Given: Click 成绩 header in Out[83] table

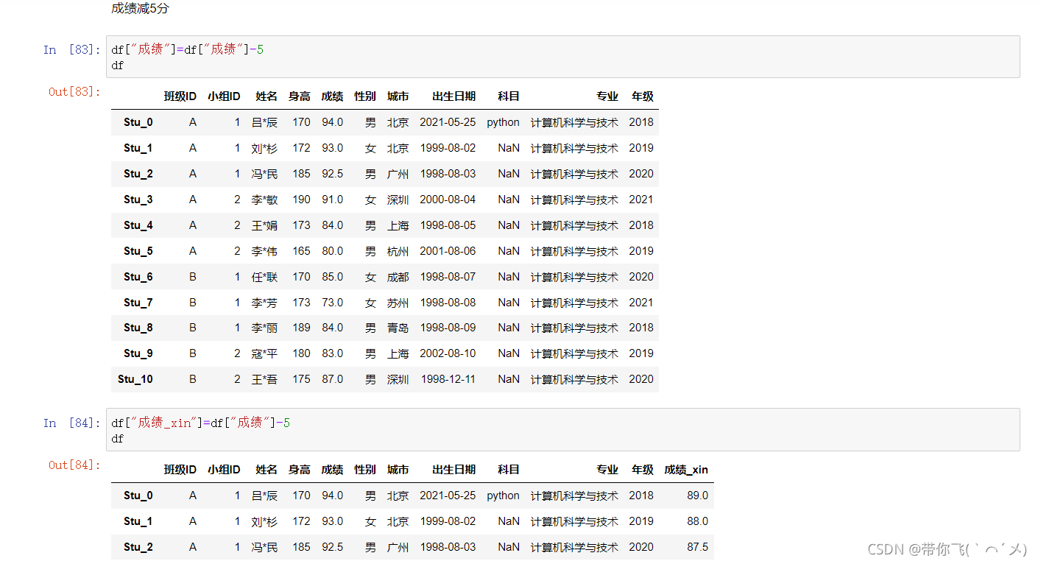Looking at the screenshot, I should (332, 96).
